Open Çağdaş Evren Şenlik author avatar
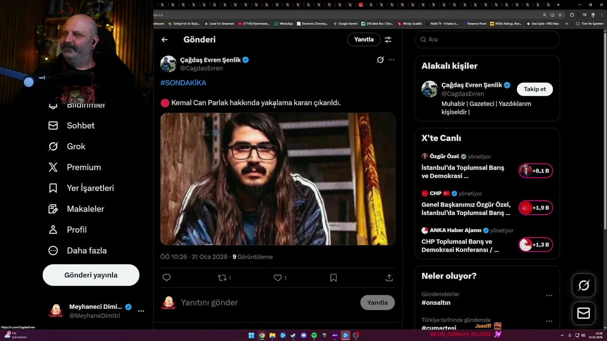Image resolution: width=607 pixels, height=341 pixels. pos(168,64)
